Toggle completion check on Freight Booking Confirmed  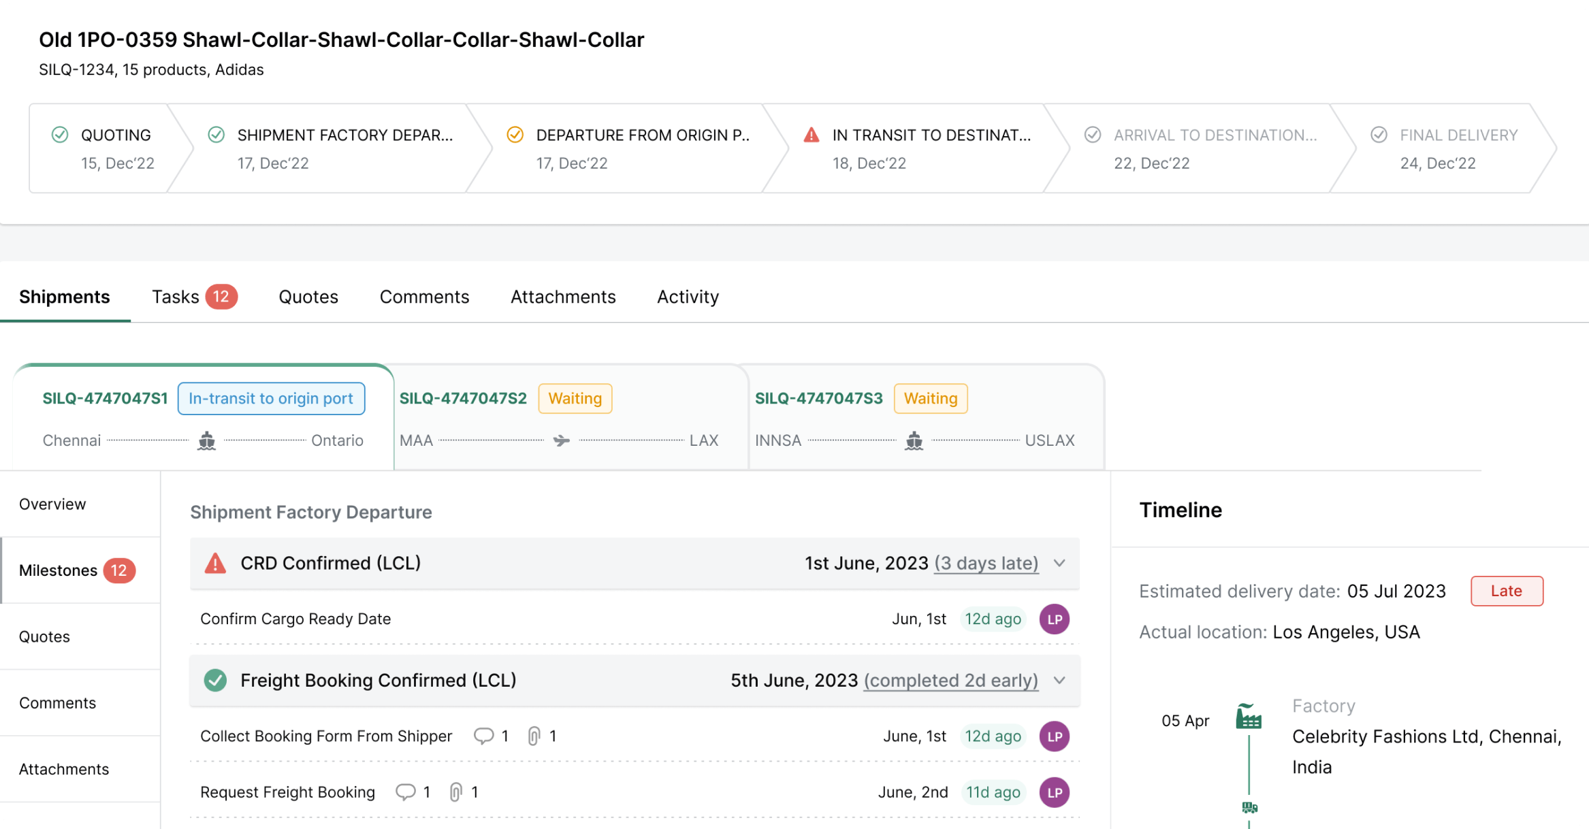click(216, 680)
